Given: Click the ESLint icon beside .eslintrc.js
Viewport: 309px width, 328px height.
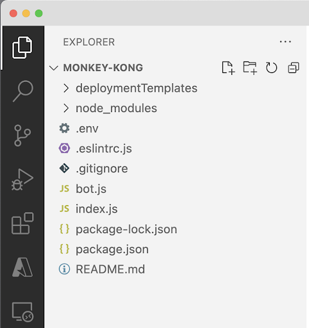Looking at the screenshot, I should click(64, 148).
